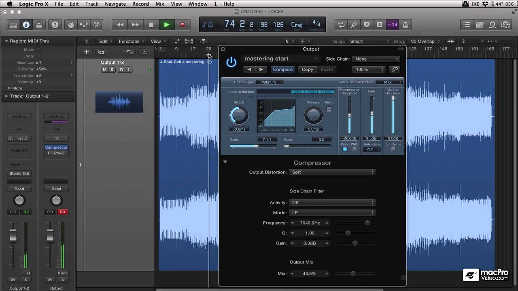Open the Mode LP dropdown
The height and width of the screenshot is (291, 518).
332,213
